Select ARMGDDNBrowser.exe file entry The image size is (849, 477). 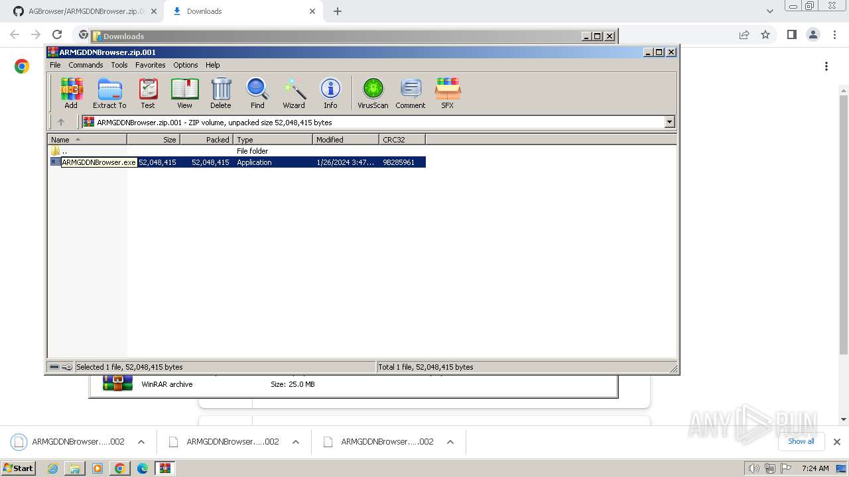(237, 162)
